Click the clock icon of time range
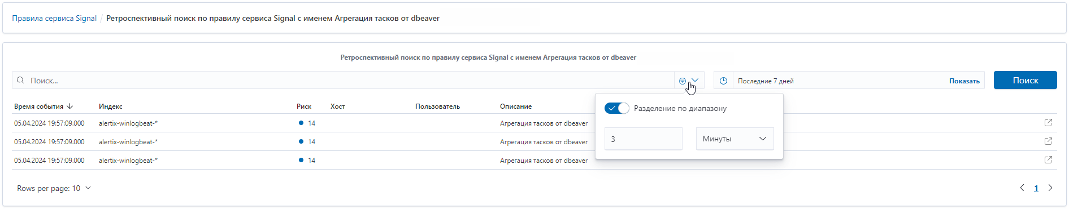 [723, 81]
